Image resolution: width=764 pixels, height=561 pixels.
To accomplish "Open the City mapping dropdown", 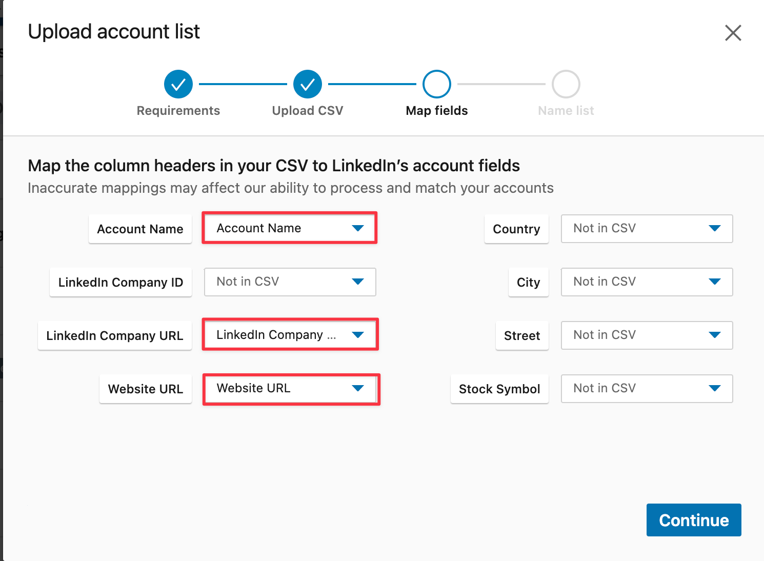I will click(x=647, y=282).
